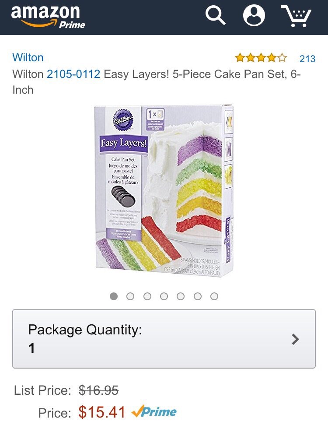Viewport: 328px width, 425px height.
Task: Open the search magnifier icon
Action: pos(215,15)
